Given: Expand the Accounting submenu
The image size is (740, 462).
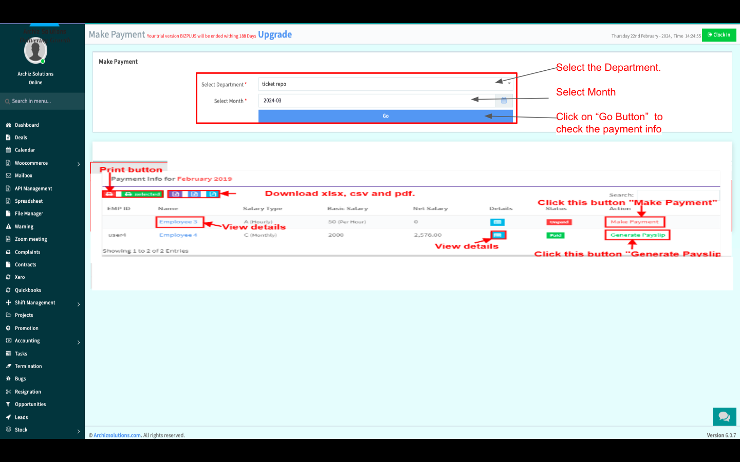Looking at the screenshot, I should click(79, 342).
